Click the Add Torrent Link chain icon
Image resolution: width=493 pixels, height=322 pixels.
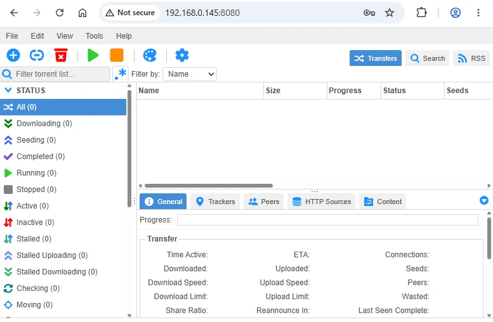[37, 55]
